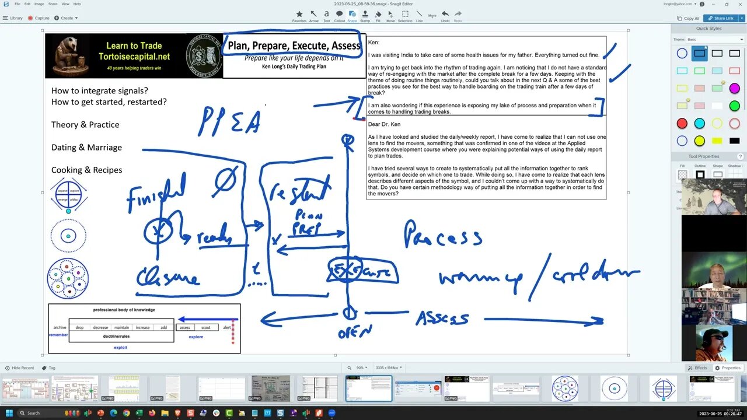
Task: Open the seven colored circles thumbnail
Action: (565, 388)
